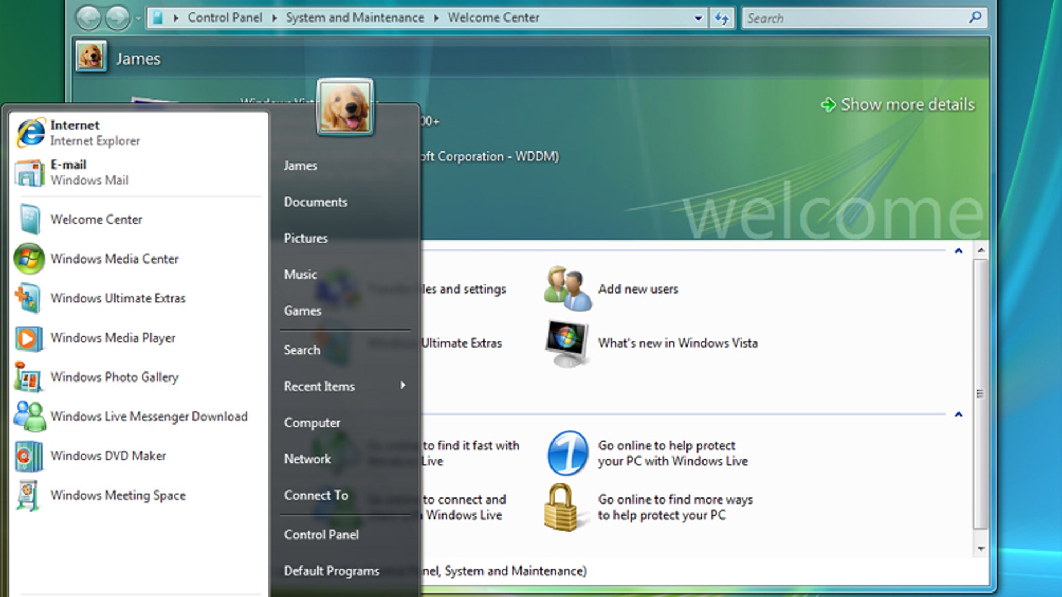
Task: Open Control Panel from Start menu
Action: pos(321,535)
